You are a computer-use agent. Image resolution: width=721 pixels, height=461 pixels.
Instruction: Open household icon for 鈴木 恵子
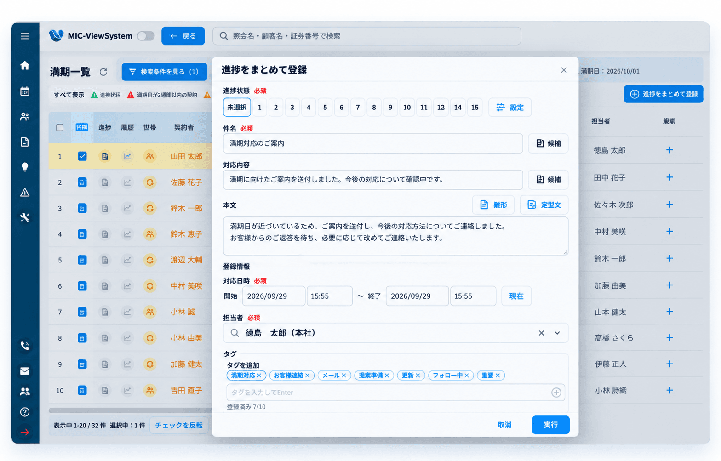pyautogui.click(x=150, y=234)
